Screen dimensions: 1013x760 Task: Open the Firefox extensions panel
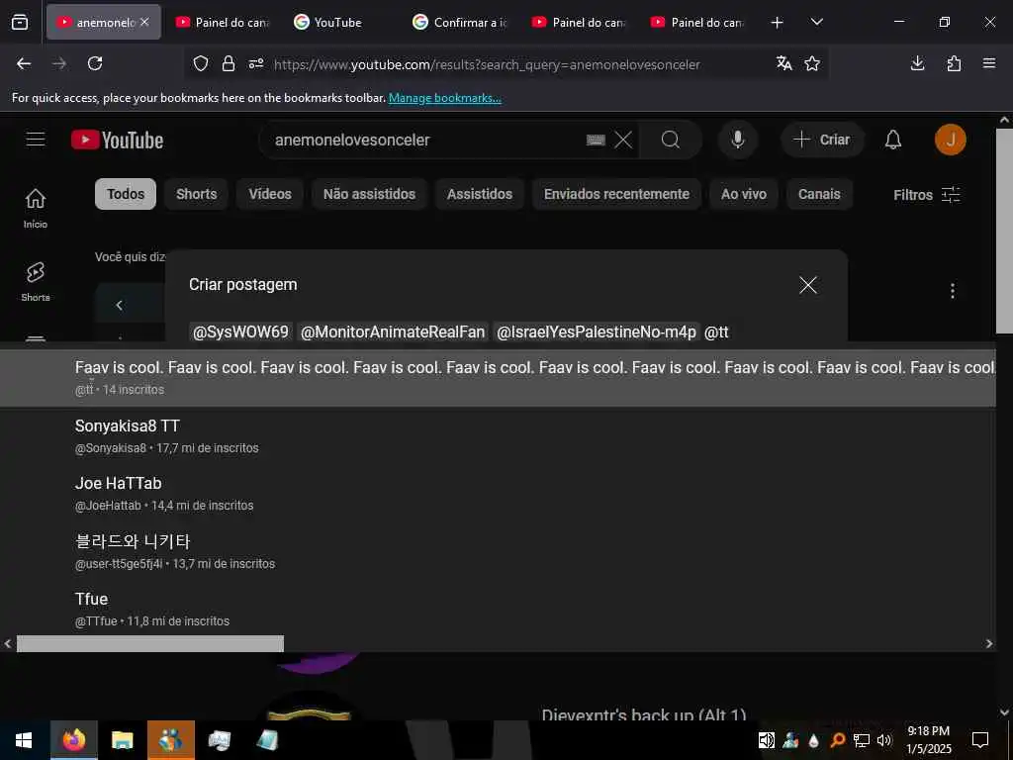pyautogui.click(x=954, y=63)
